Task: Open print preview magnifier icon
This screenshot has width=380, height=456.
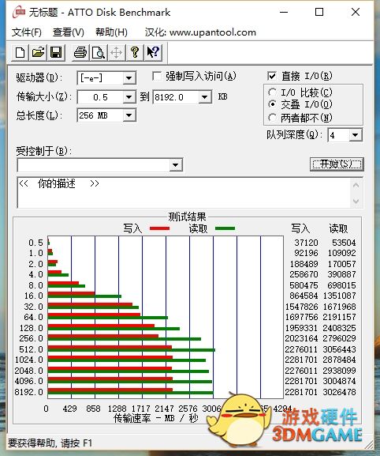Action: (x=99, y=53)
